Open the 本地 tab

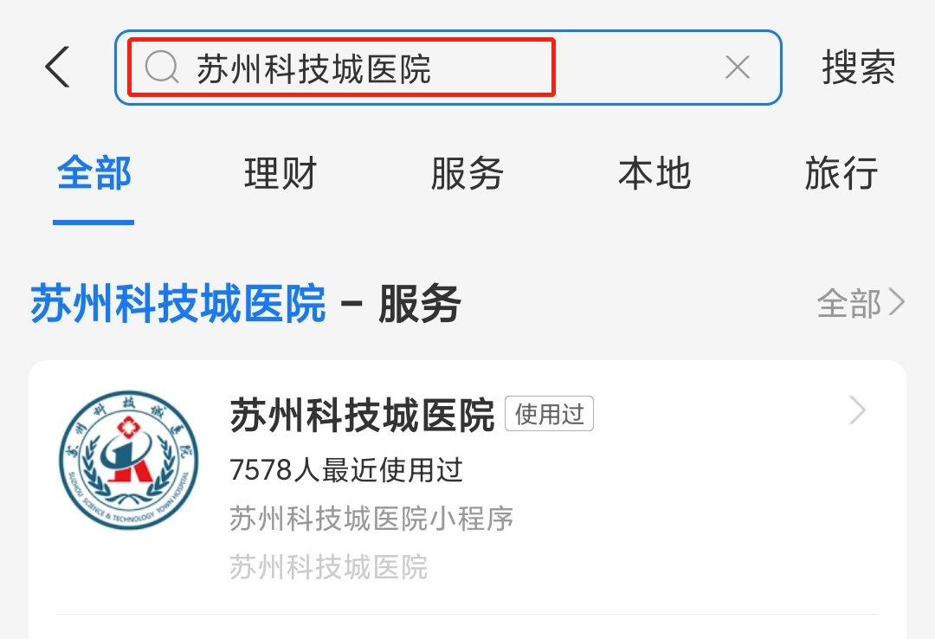tap(654, 173)
